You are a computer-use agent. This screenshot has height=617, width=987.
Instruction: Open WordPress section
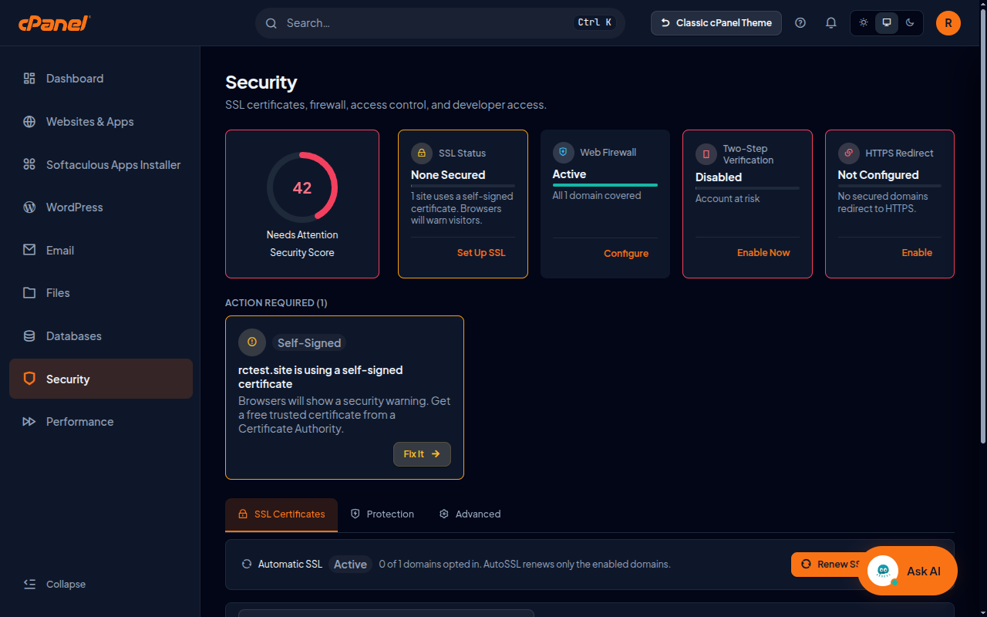click(101, 207)
